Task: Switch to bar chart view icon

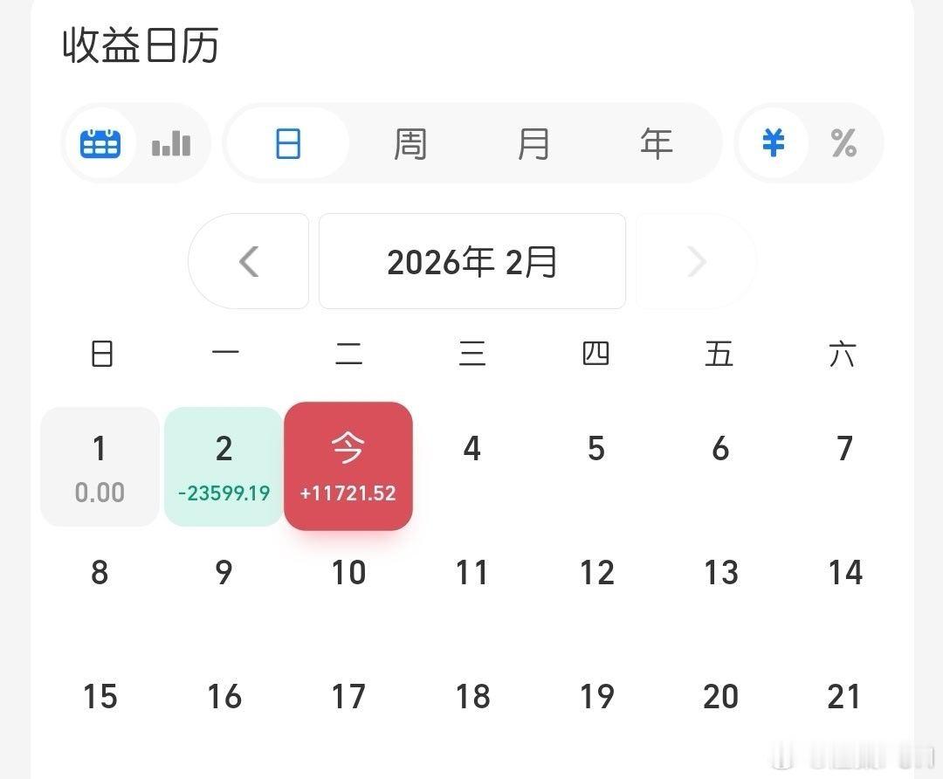Action: [x=171, y=144]
